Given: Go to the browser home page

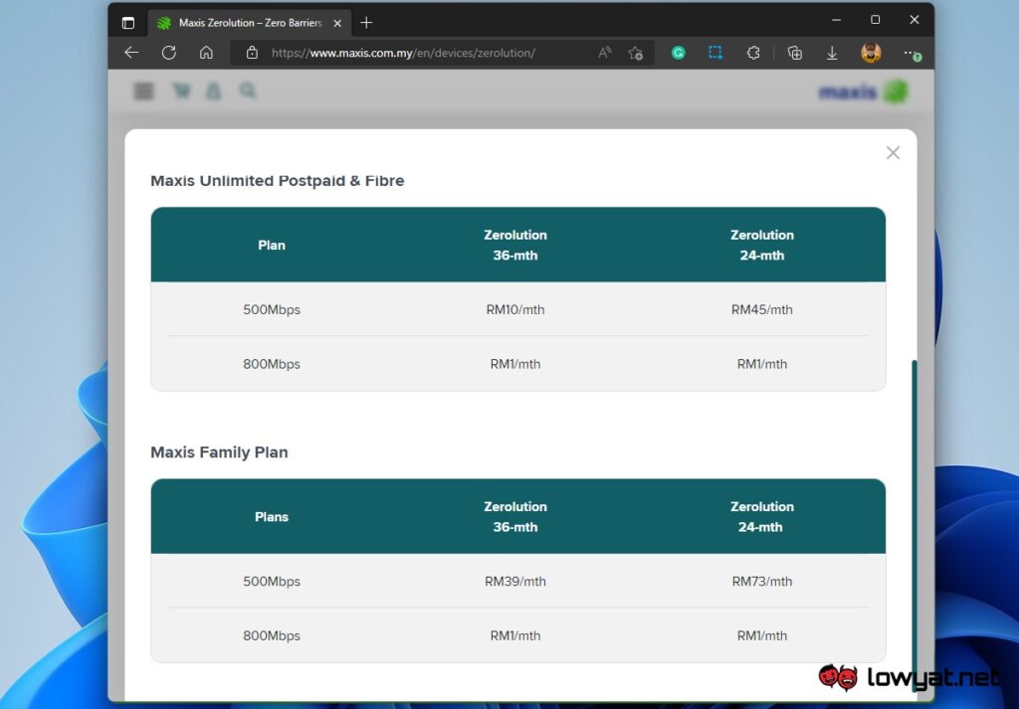Looking at the screenshot, I should (x=206, y=53).
